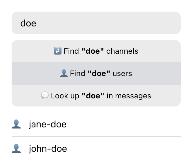Choose the Find "doe" users suggestion
Screen dimensions: 192x166
(x=96, y=73)
